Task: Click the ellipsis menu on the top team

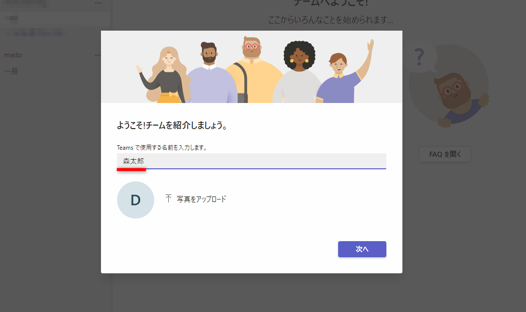Action: pyautogui.click(x=97, y=4)
